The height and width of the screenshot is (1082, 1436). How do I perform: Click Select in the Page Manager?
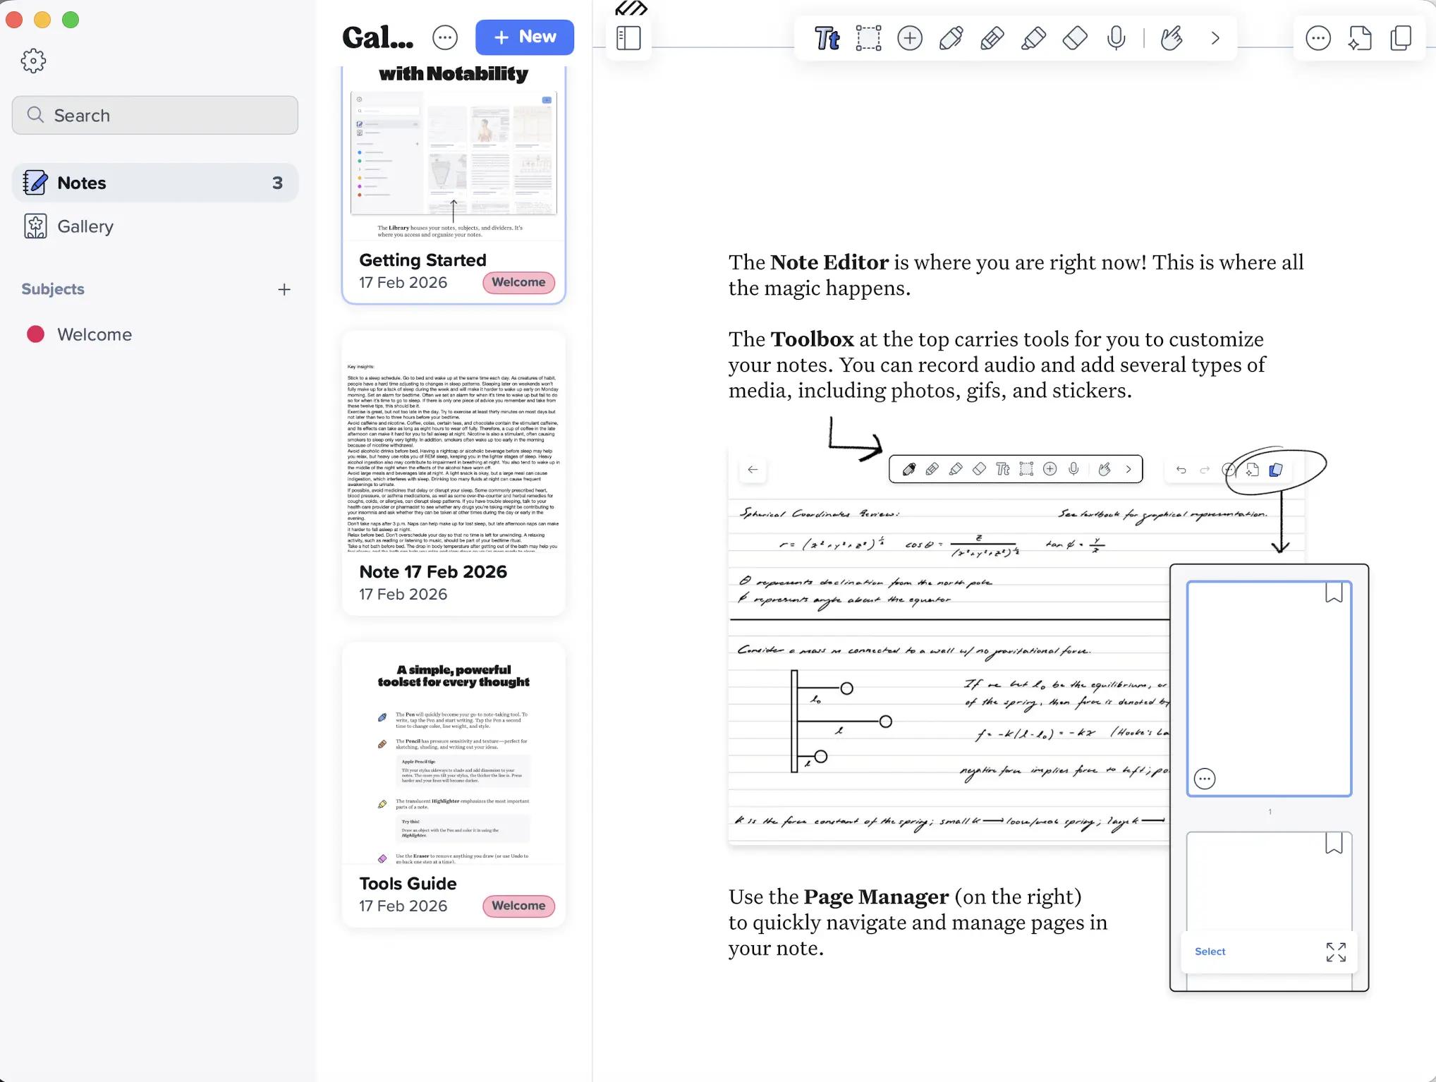click(x=1209, y=952)
